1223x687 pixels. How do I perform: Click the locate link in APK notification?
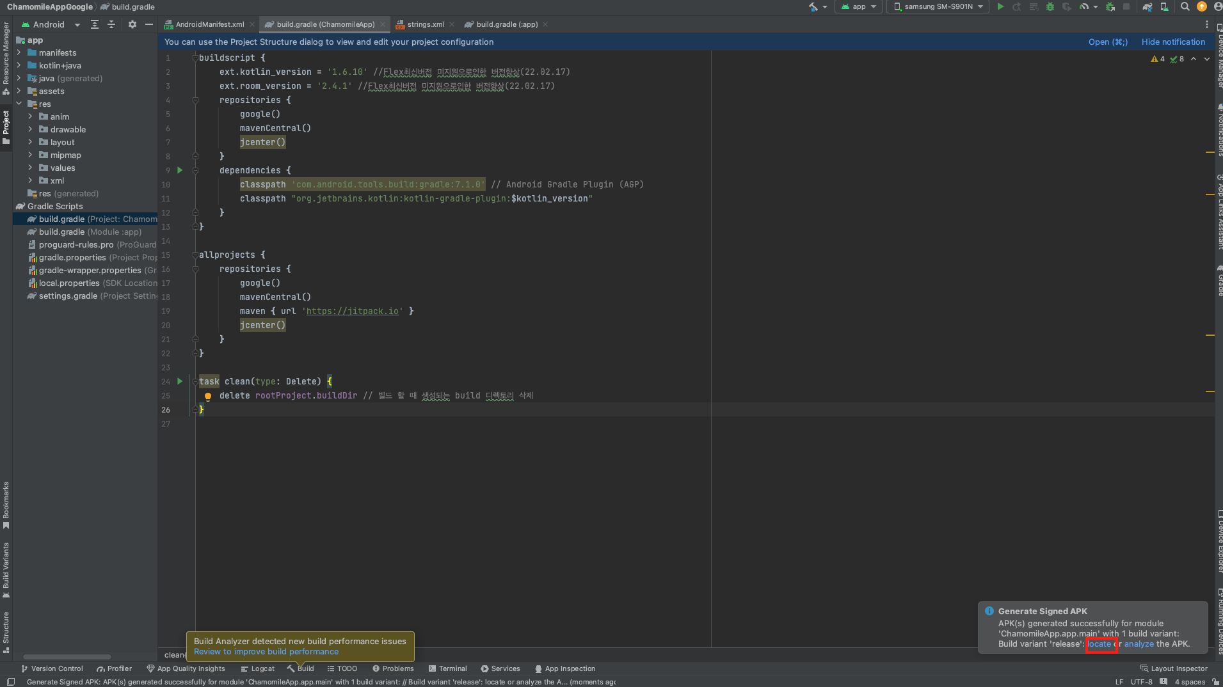[x=1099, y=644]
